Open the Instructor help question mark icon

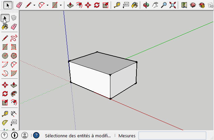coord(36,136)
